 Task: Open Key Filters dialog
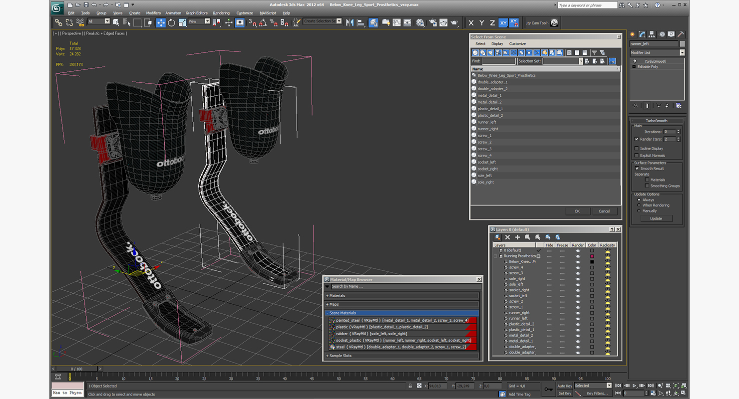tap(598, 393)
